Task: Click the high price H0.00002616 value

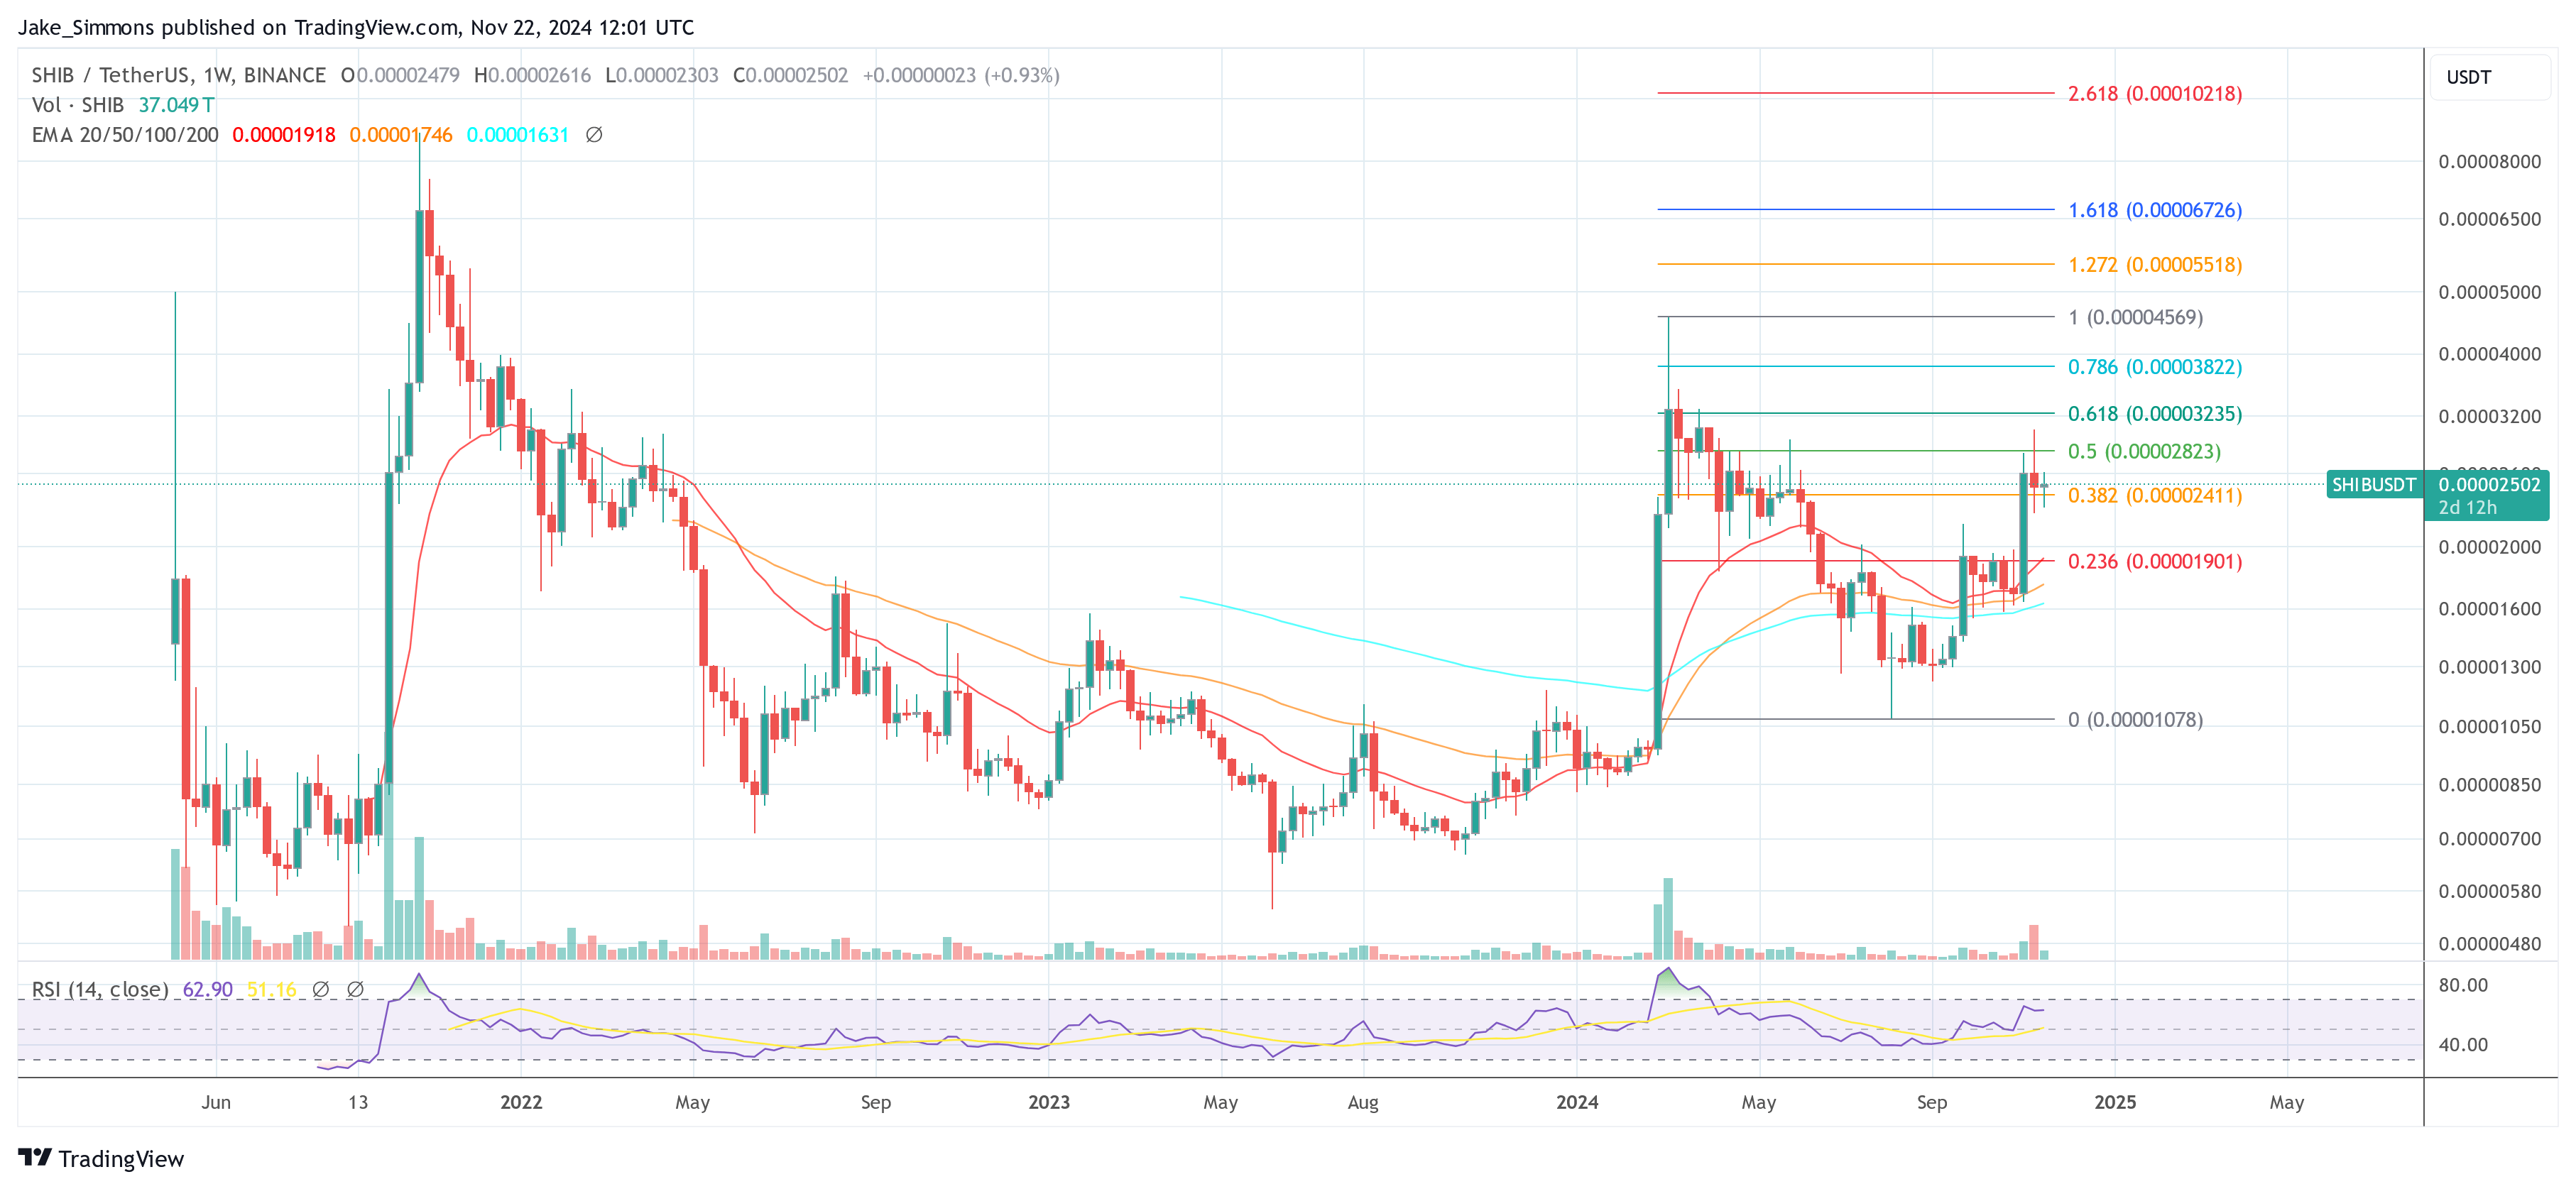Action: pyautogui.click(x=532, y=75)
